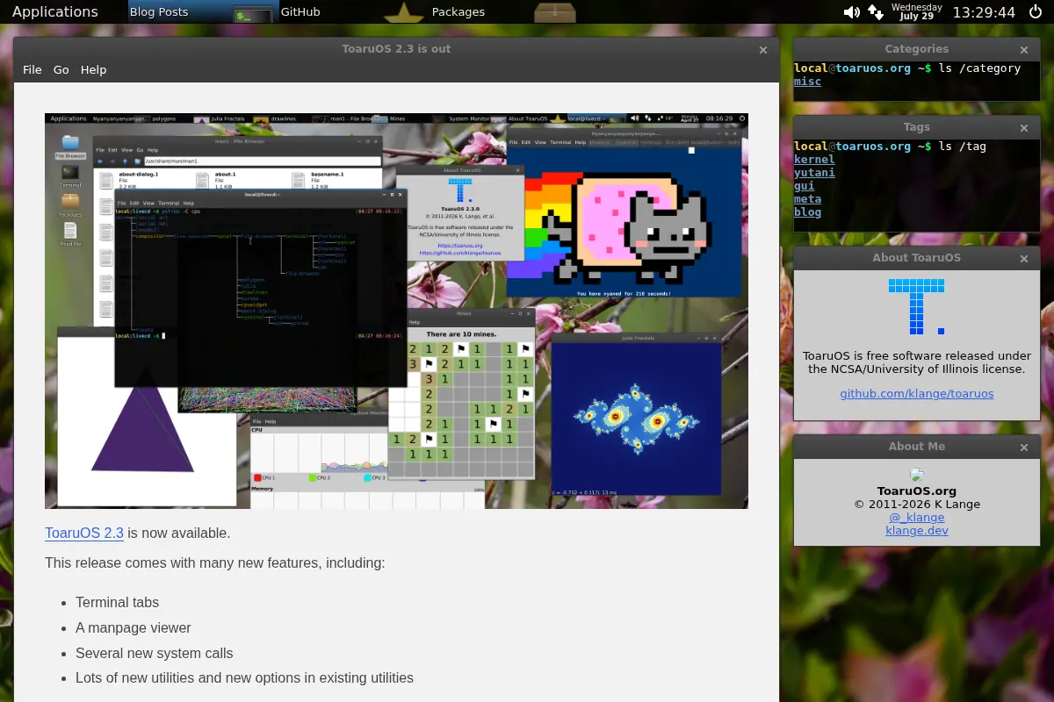The height and width of the screenshot is (702, 1054).
Task: Open the Go menu
Action: 61,69
